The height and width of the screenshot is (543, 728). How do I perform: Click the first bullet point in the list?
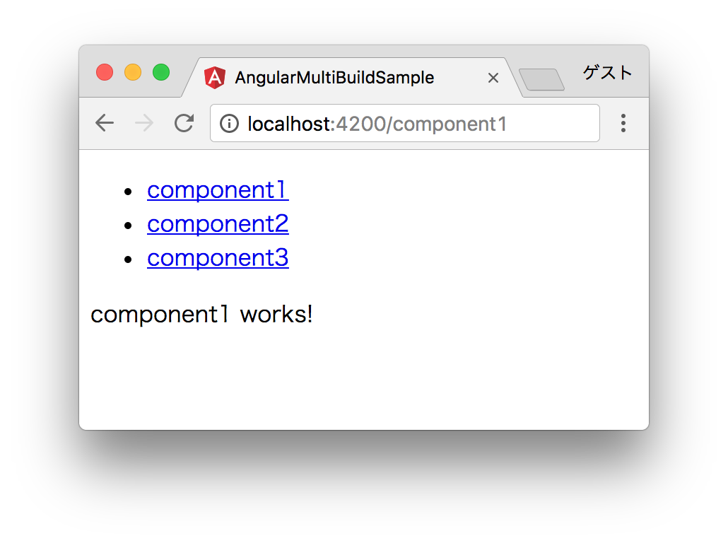pos(128,189)
